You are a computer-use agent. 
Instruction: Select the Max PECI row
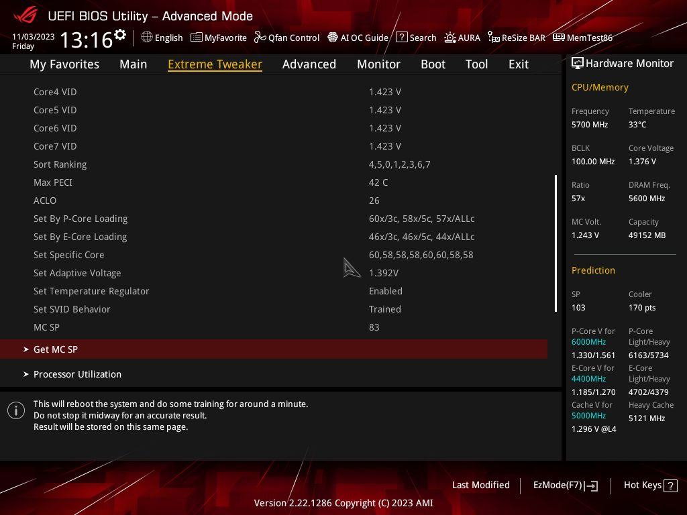[x=274, y=182]
